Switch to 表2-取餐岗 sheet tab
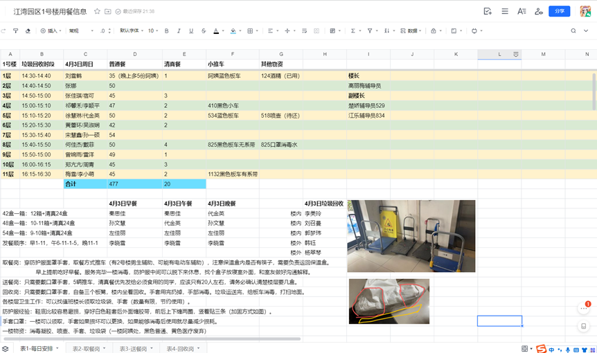597x353 pixels. (x=89, y=348)
